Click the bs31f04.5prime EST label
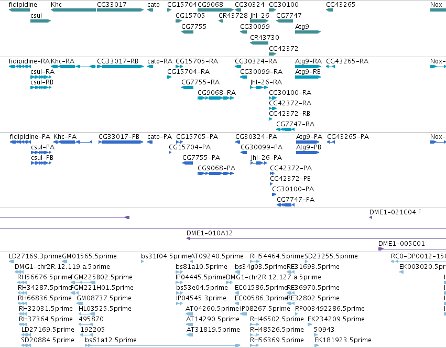 (x=166, y=256)
